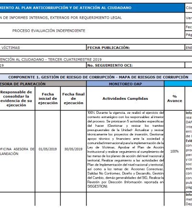Screen dimensions: 192x216
Task: Click the 'TERCER CUATRIMESTRE 2019' row
Action: pyautogui.click(x=96, y=60)
